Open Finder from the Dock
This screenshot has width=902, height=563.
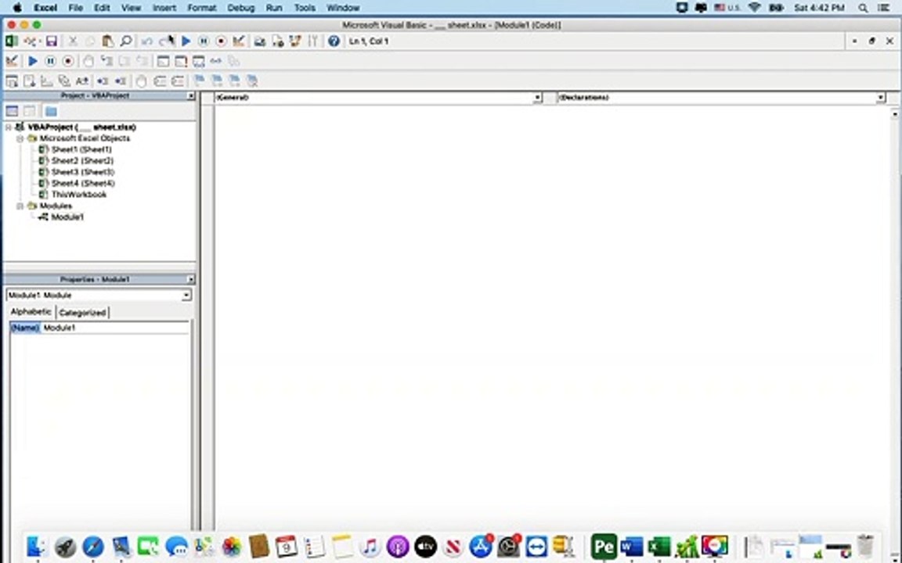tap(37, 547)
